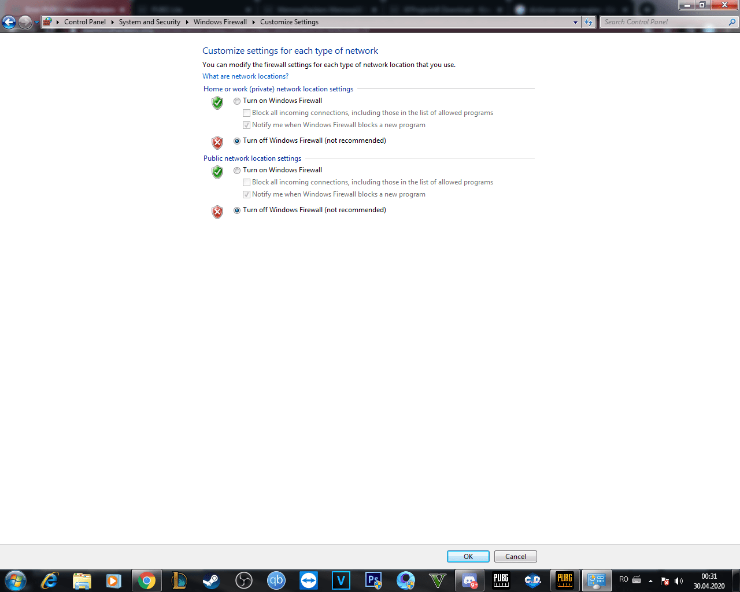The width and height of the screenshot is (740, 592).
Task: Open Windows Explorer from the taskbar
Action: pyautogui.click(x=82, y=580)
